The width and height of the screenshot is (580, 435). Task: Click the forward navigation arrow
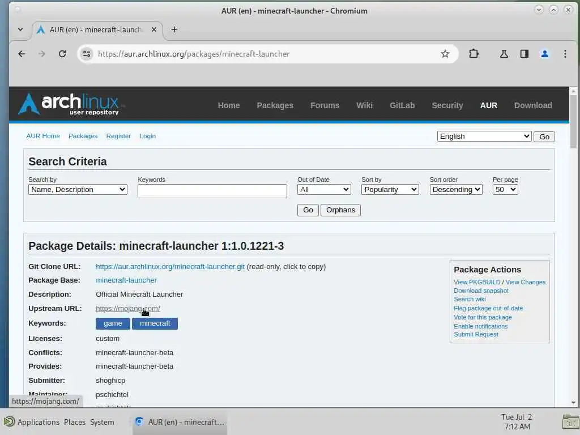pos(42,54)
